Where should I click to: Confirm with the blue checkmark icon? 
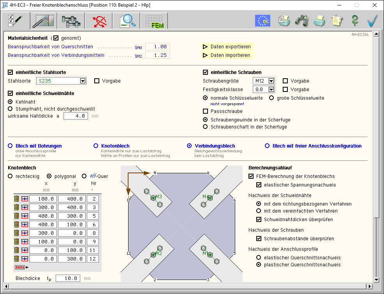(x=372, y=21)
